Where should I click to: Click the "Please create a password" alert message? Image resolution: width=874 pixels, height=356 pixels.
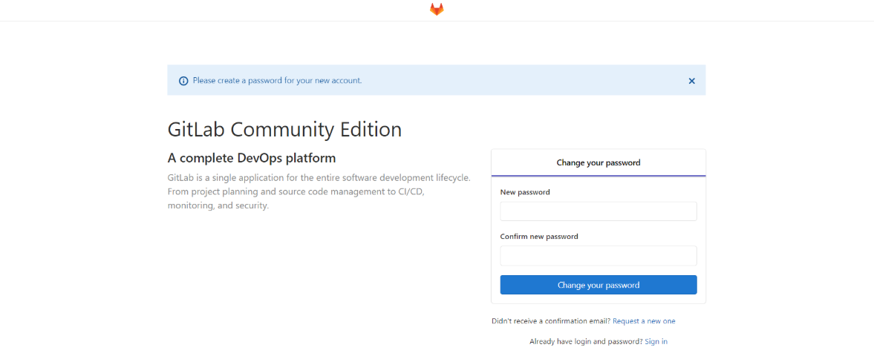coord(277,80)
